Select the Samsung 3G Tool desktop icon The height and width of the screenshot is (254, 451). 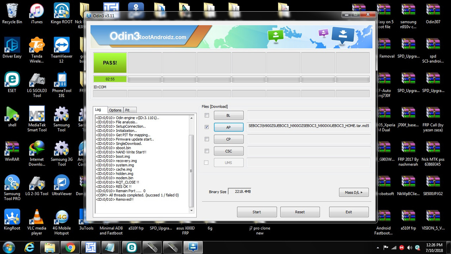pos(62,153)
